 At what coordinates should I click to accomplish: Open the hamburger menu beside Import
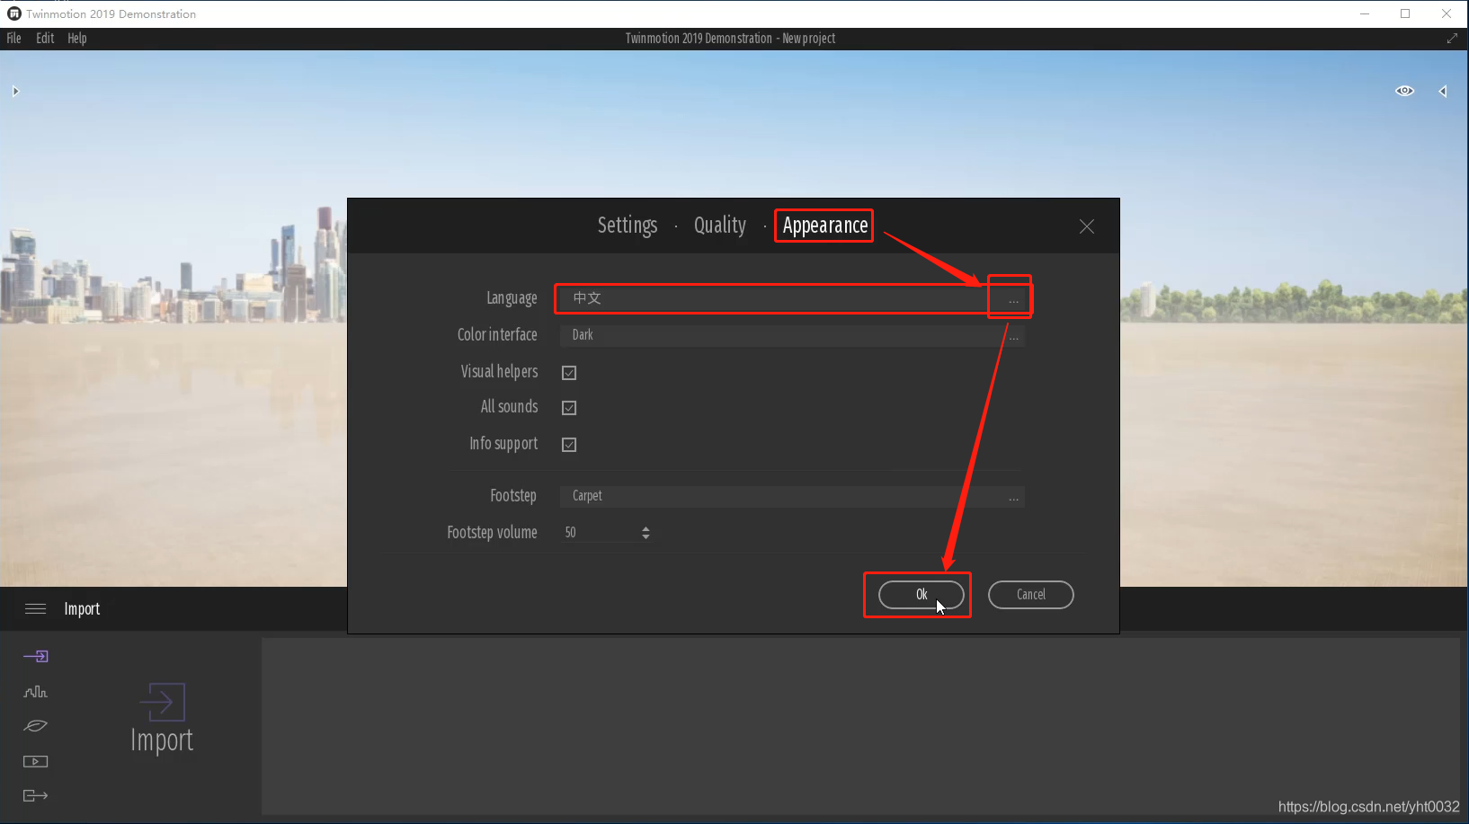click(x=36, y=609)
